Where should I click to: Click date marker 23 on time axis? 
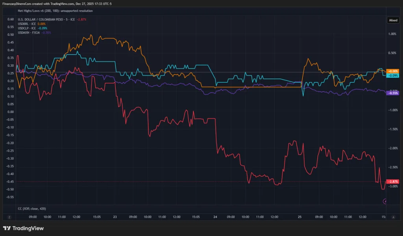pos(115,217)
